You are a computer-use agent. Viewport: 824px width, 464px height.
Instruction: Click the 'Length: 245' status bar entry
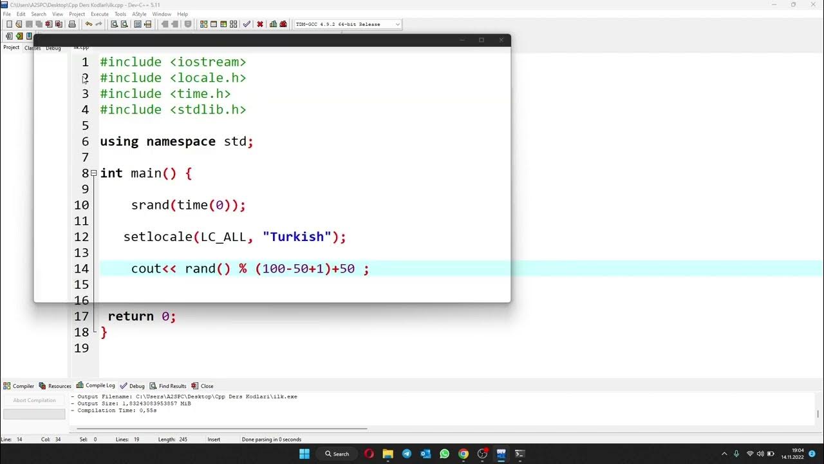pyautogui.click(x=172, y=440)
